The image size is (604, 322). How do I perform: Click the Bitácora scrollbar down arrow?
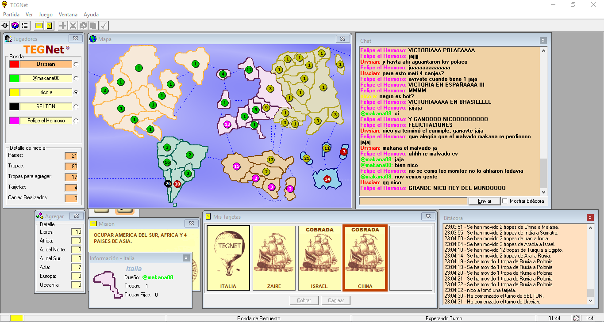click(590, 300)
